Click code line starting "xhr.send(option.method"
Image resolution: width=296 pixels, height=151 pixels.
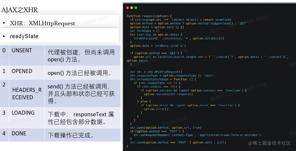click(178, 143)
